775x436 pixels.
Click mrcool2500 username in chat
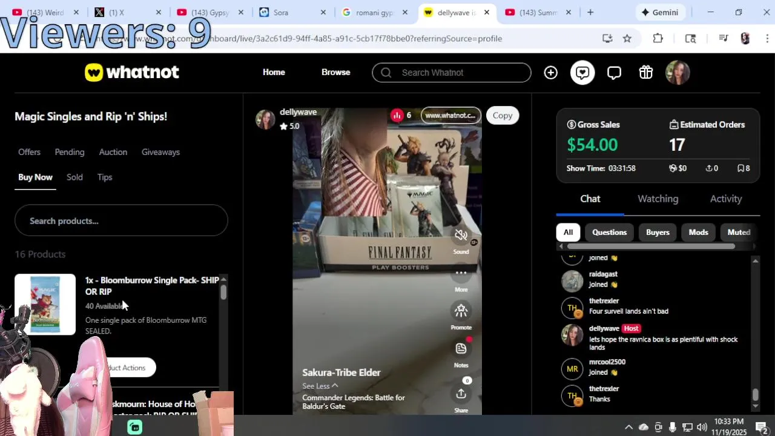(x=607, y=362)
